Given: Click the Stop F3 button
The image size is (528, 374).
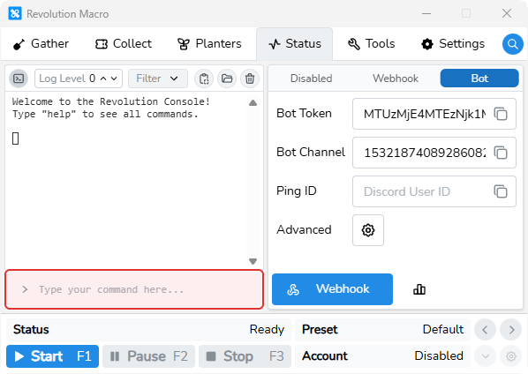Looking at the screenshot, I should pyautogui.click(x=245, y=356).
